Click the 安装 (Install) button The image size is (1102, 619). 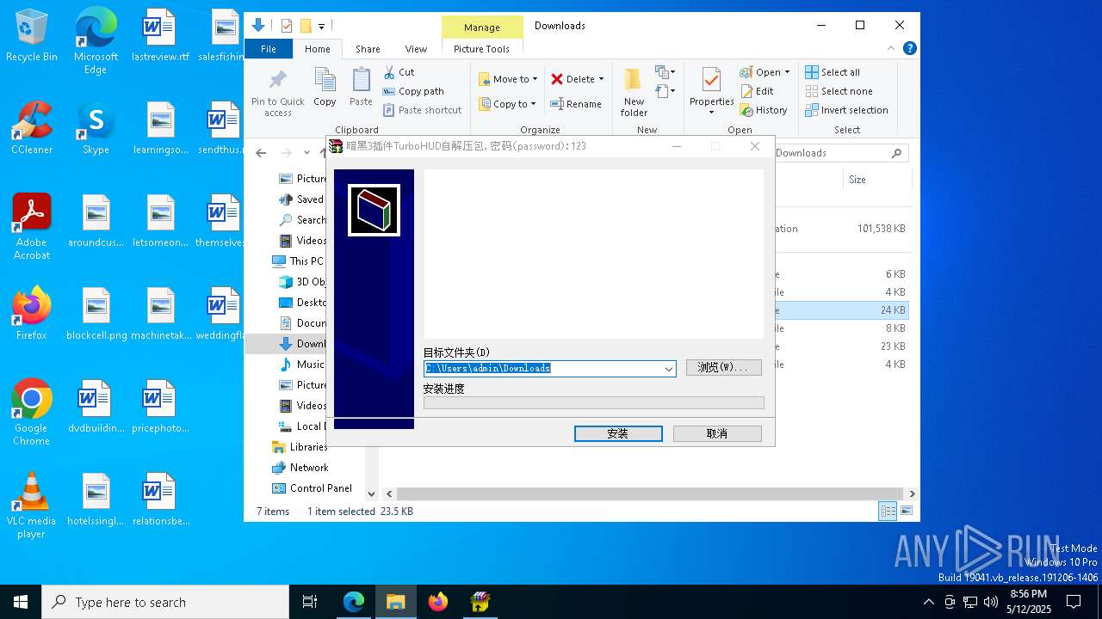[618, 433]
